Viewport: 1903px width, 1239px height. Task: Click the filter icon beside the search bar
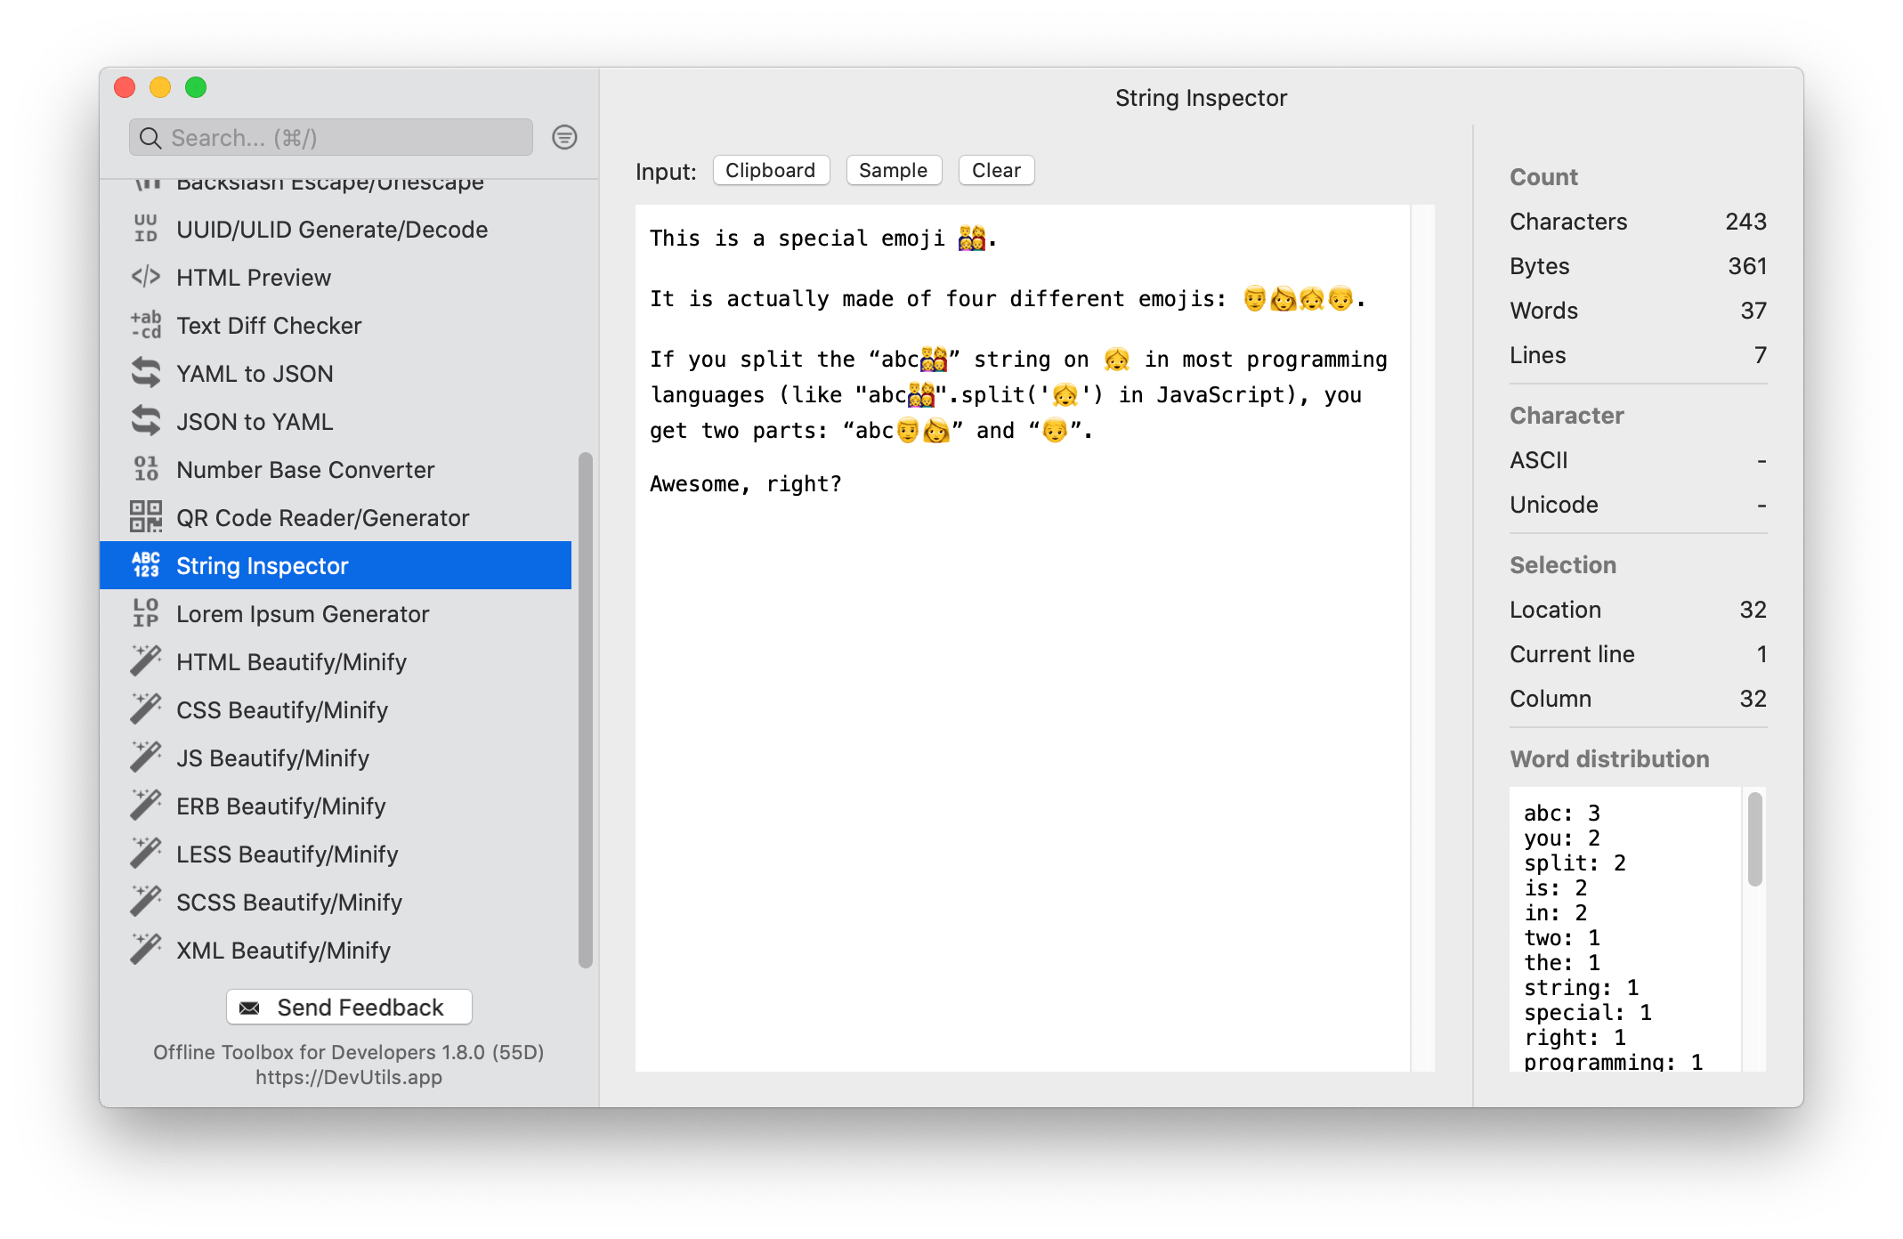pyautogui.click(x=564, y=138)
